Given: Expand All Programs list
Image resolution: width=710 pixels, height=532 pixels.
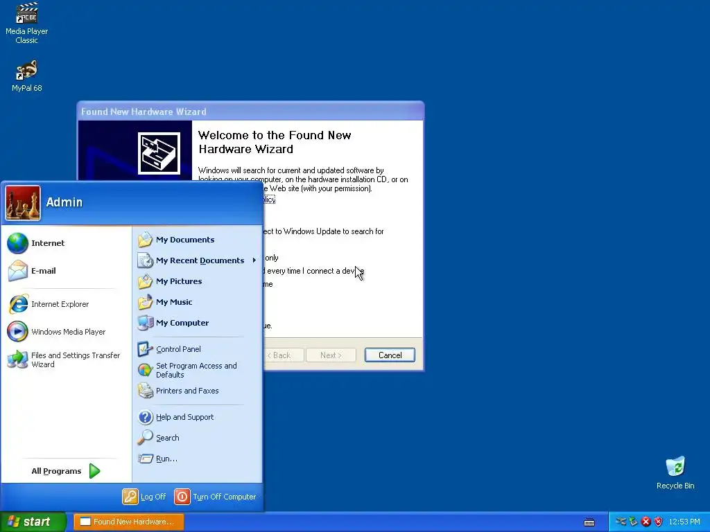Looking at the screenshot, I should click(66, 471).
